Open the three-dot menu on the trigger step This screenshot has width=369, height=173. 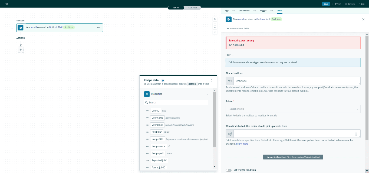(99, 27)
